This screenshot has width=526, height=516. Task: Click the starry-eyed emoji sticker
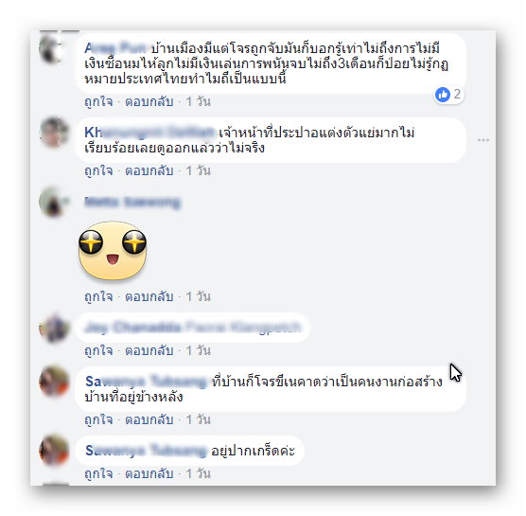[113, 251]
